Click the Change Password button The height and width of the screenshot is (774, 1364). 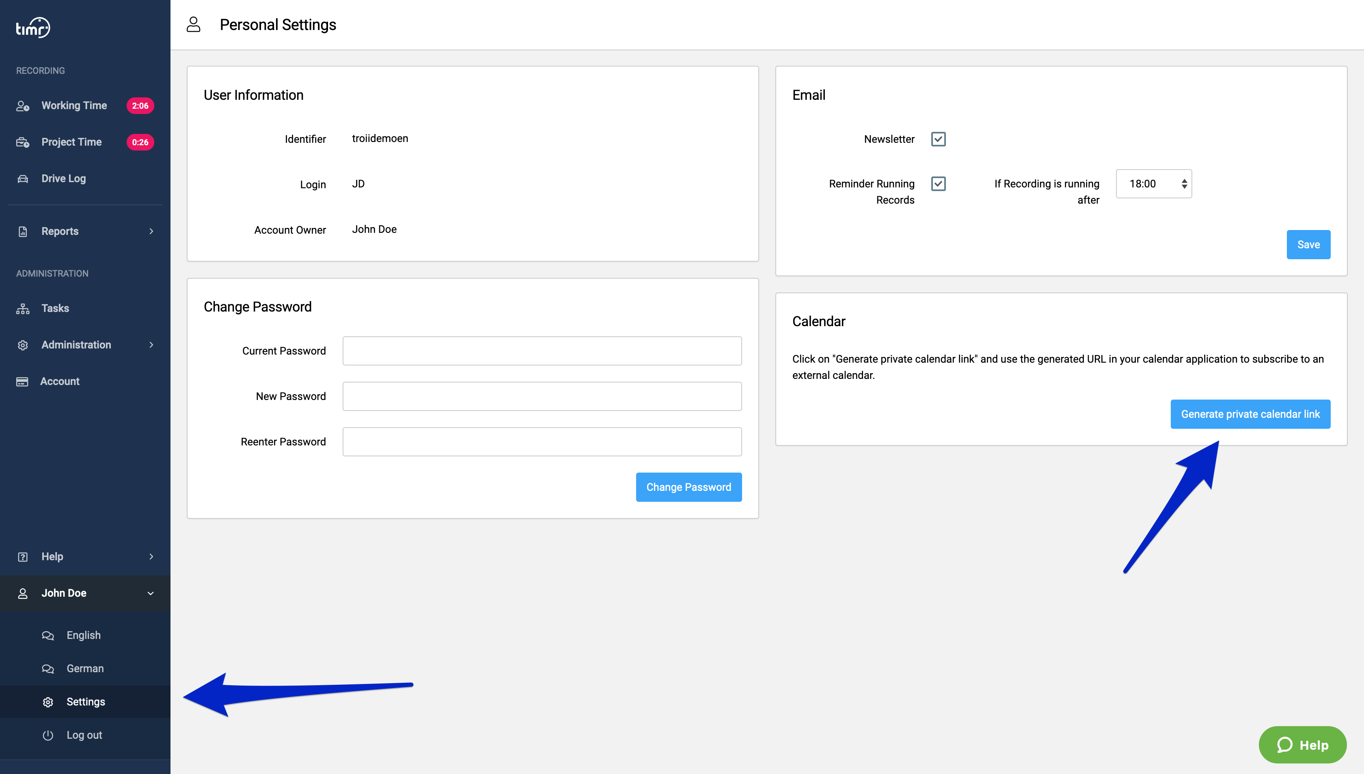click(688, 487)
